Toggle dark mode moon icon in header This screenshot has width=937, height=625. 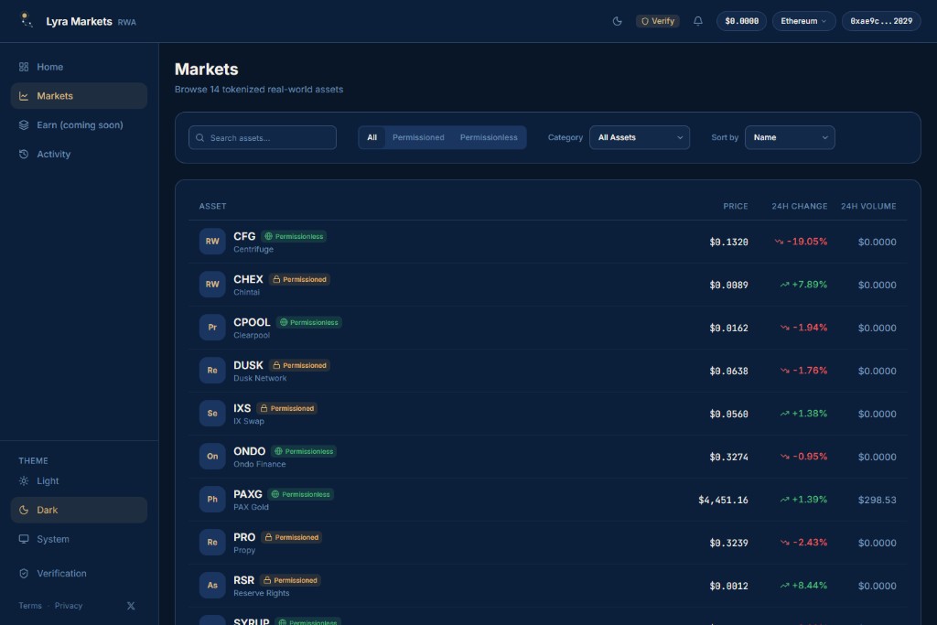click(x=618, y=21)
